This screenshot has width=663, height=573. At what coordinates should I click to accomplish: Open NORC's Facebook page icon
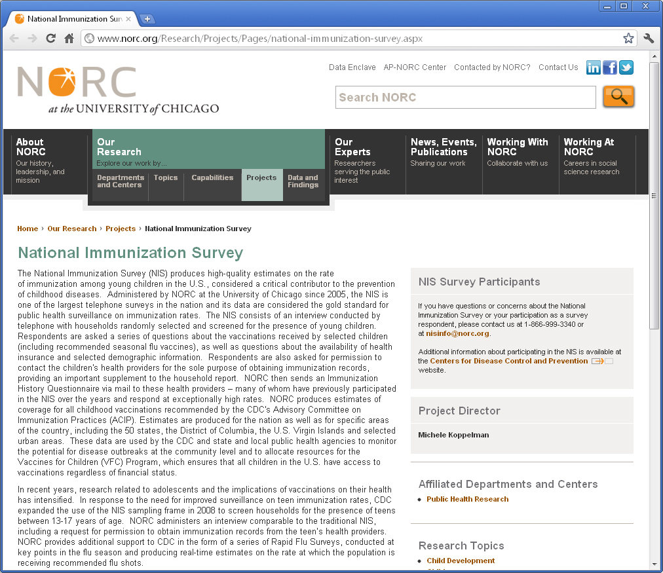click(x=610, y=67)
